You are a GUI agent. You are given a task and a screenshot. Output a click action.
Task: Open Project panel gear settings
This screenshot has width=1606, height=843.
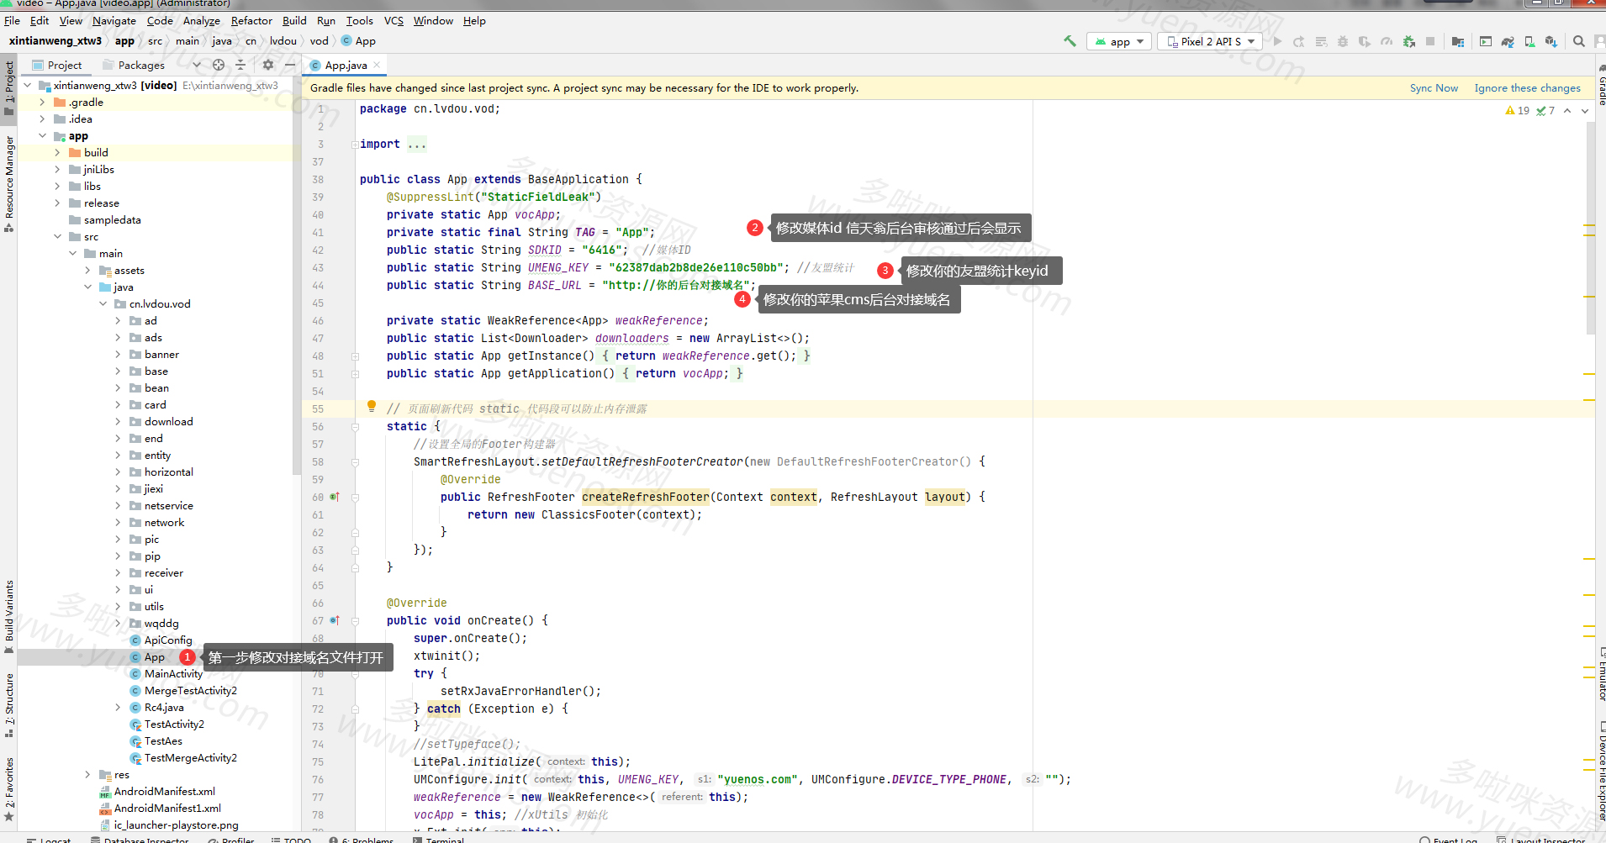pos(268,65)
